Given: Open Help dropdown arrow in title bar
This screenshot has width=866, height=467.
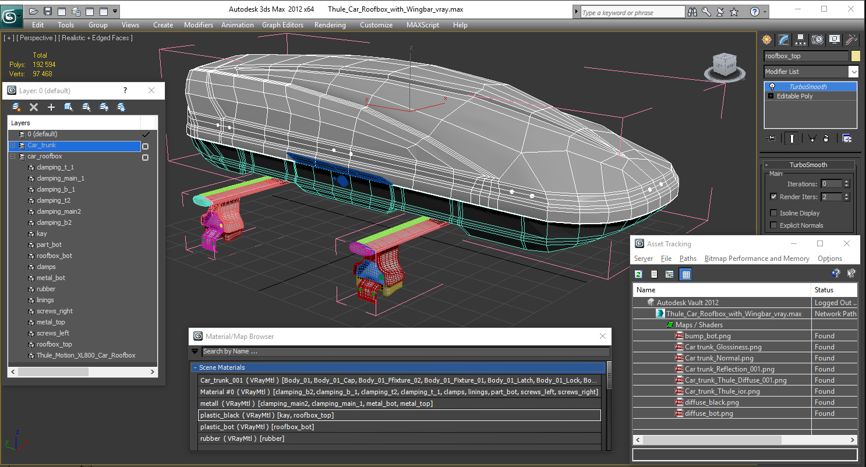Looking at the screenshot, I should [x=765, y=12].
